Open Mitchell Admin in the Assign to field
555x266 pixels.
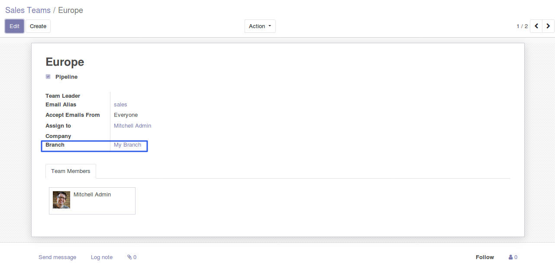(x=132, y=126)
